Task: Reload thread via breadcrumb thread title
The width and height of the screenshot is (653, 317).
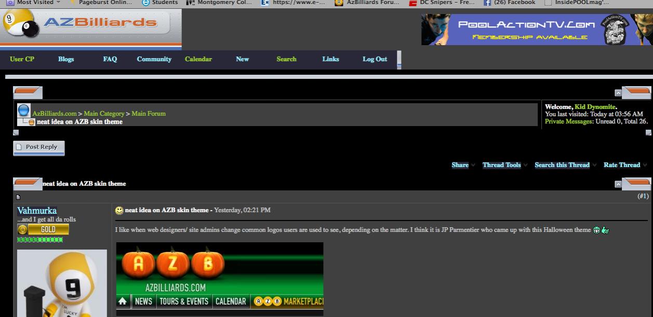Action: click(x=79, y=122)
